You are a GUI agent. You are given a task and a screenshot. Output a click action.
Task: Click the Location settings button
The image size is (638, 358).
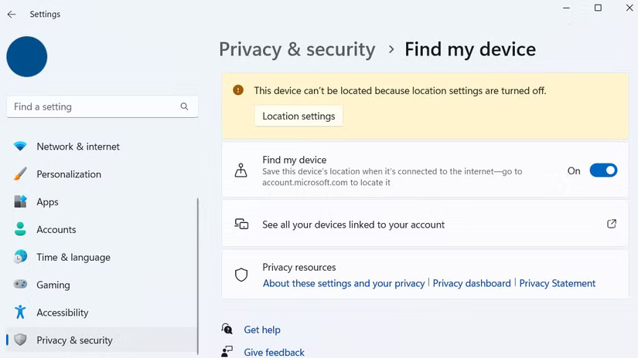(299, 116)
